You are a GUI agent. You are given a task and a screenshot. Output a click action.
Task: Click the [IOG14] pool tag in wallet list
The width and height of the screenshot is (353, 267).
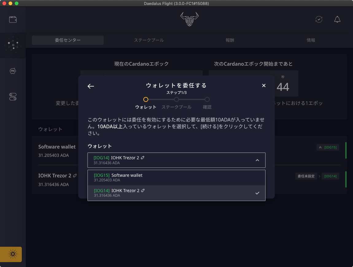(330, 176)
